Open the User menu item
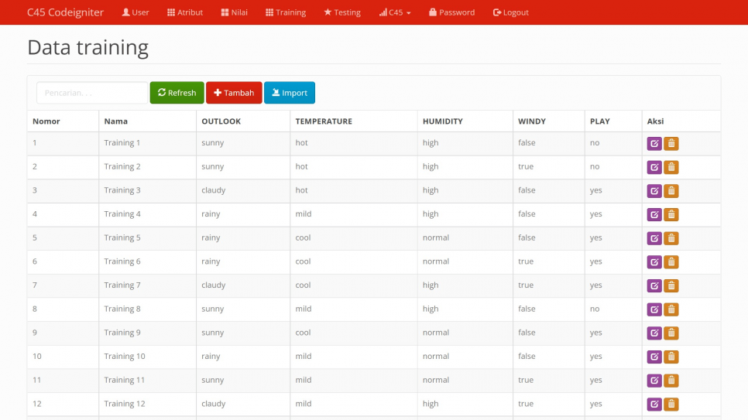Screen dimensions: 748x420 click(136, 12)
